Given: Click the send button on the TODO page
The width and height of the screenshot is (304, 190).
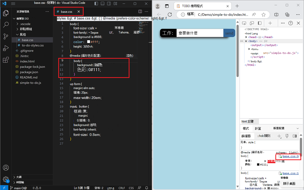Looking at the screenshot, I should tap(229, 33).
